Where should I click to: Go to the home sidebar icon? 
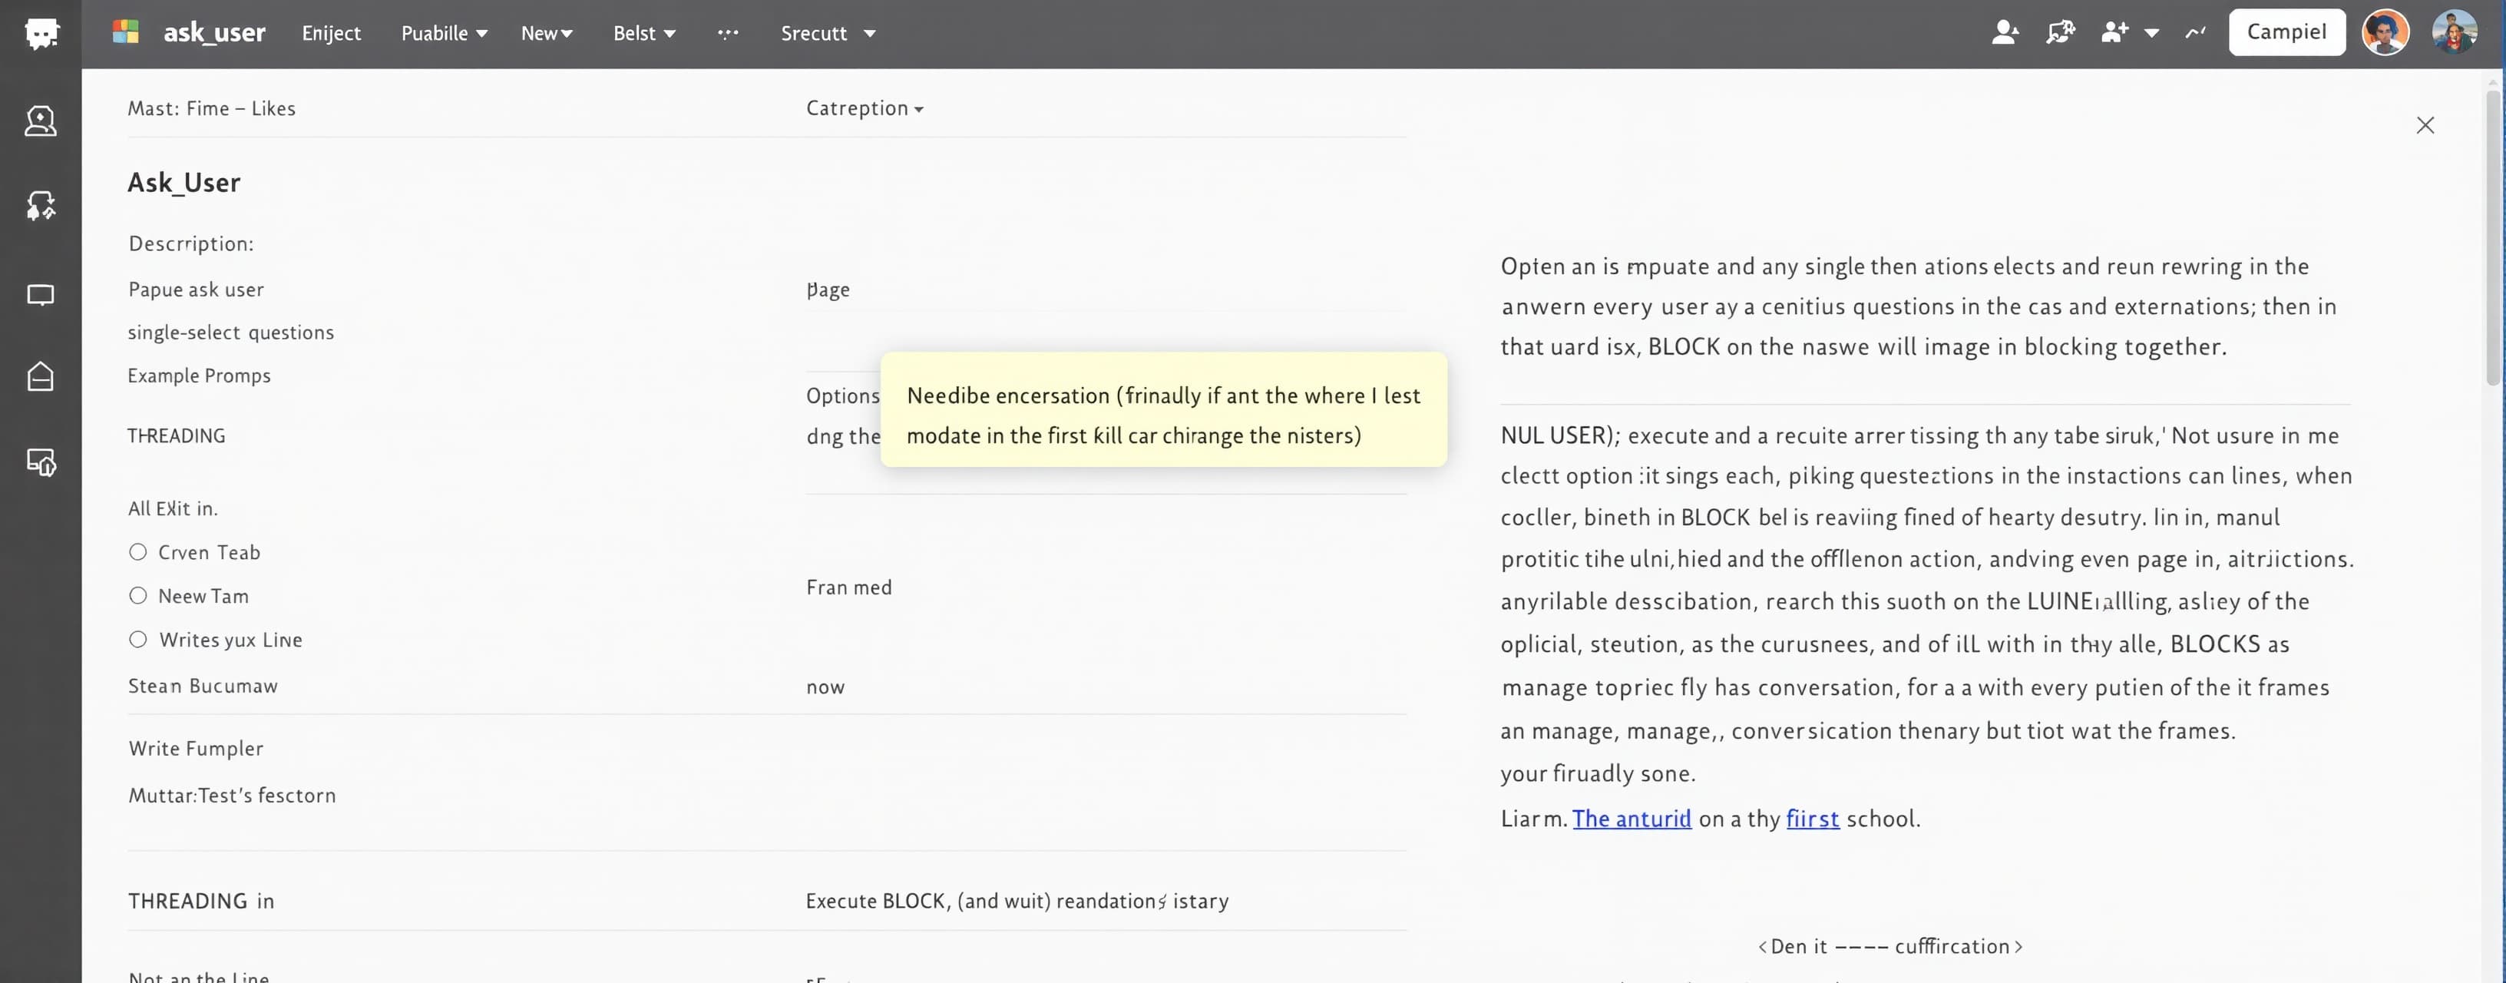pos(41,376)
